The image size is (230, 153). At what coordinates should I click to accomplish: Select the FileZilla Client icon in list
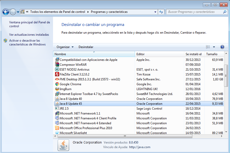pyautogui.click(x=57, y=74)
